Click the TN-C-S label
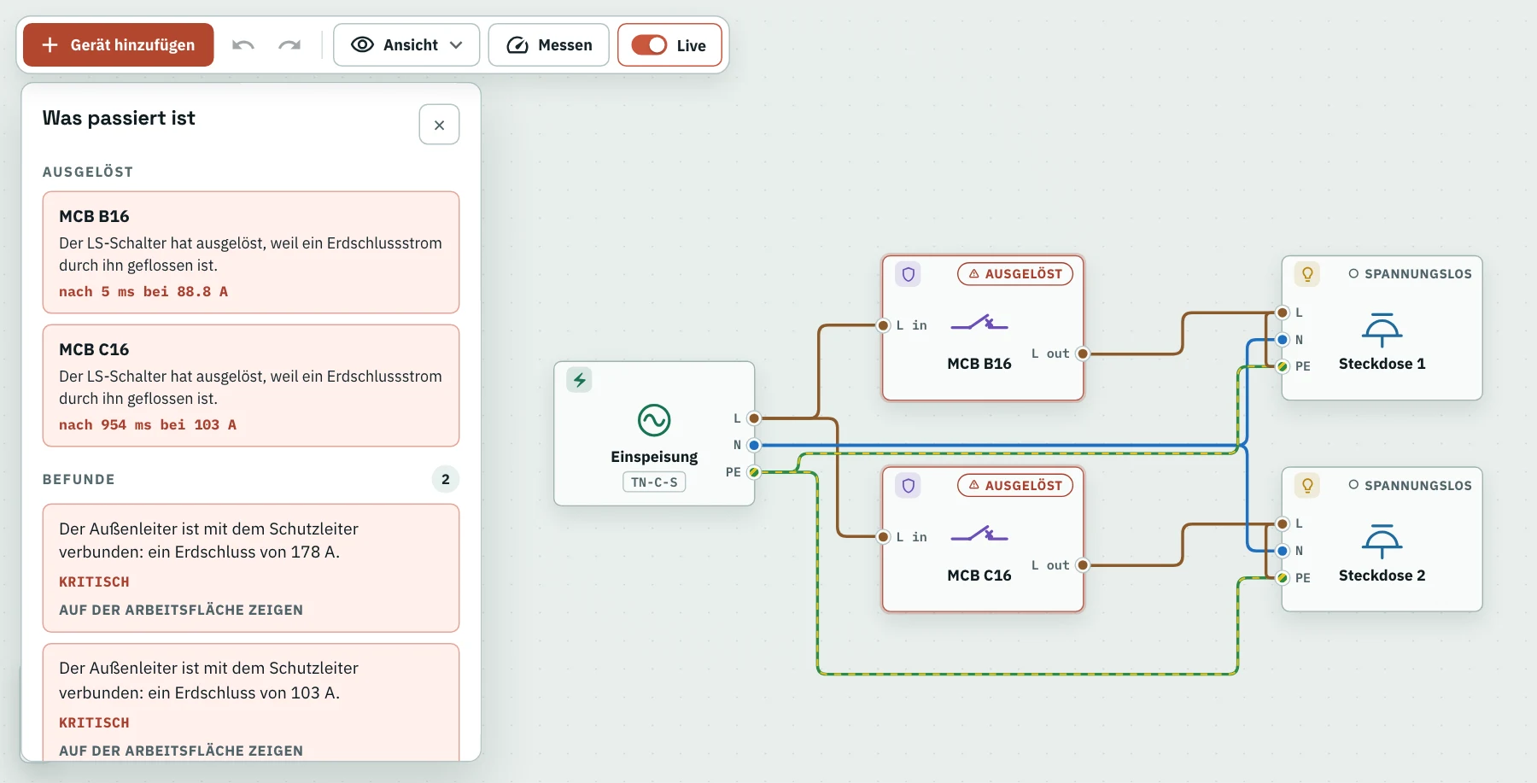Screen dimensions: 1537x783 [x=654, y=482]
